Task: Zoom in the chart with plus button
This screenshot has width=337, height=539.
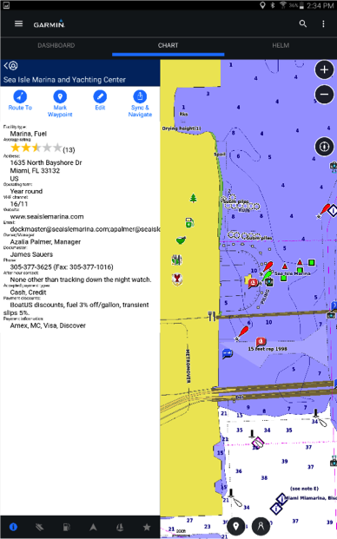Action: point(324,69)
